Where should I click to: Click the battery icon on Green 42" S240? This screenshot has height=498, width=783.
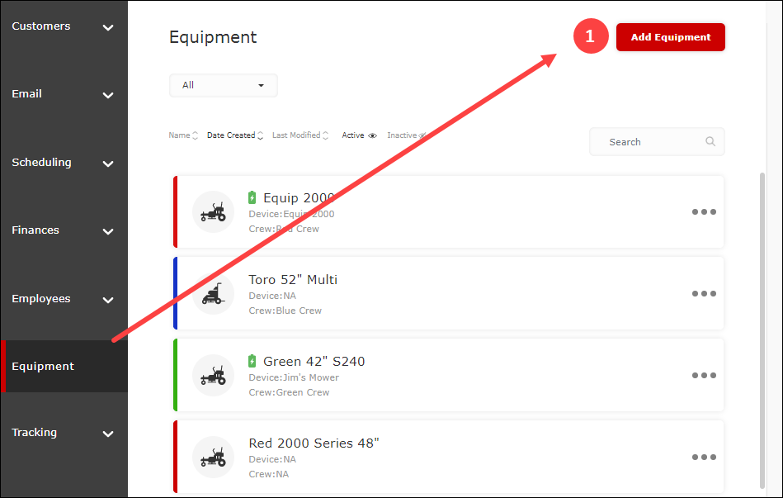pyautogui.click(x=252, y=361)
